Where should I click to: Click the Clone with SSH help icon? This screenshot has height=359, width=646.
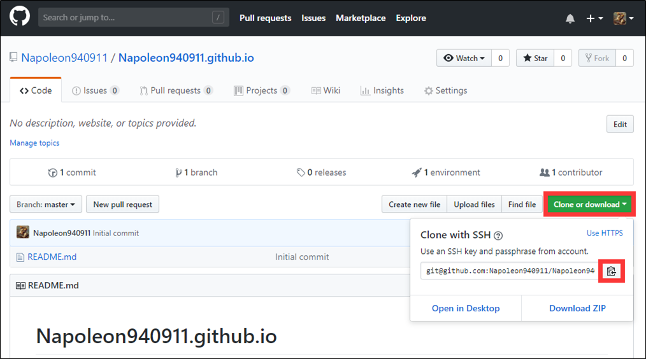click(498, 236)
